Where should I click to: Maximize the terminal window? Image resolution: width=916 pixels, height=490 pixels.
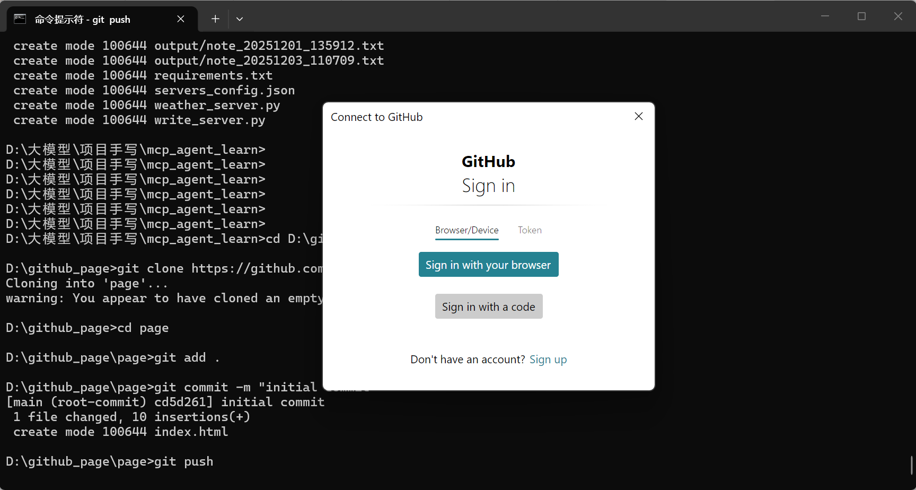click(861, 16)
